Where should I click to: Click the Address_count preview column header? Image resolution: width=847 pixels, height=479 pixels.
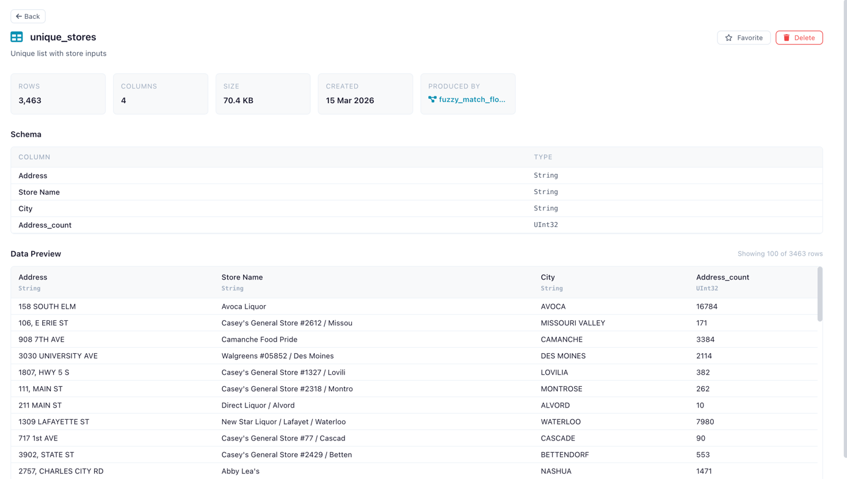[x=722, y=277]
